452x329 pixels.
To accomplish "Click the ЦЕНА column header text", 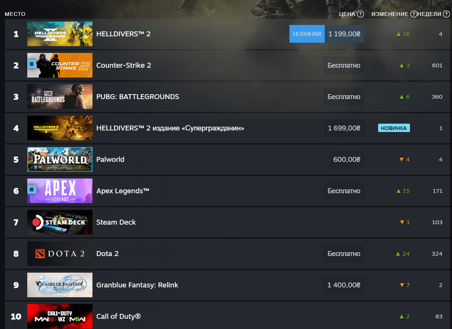I will pos(347,14).
